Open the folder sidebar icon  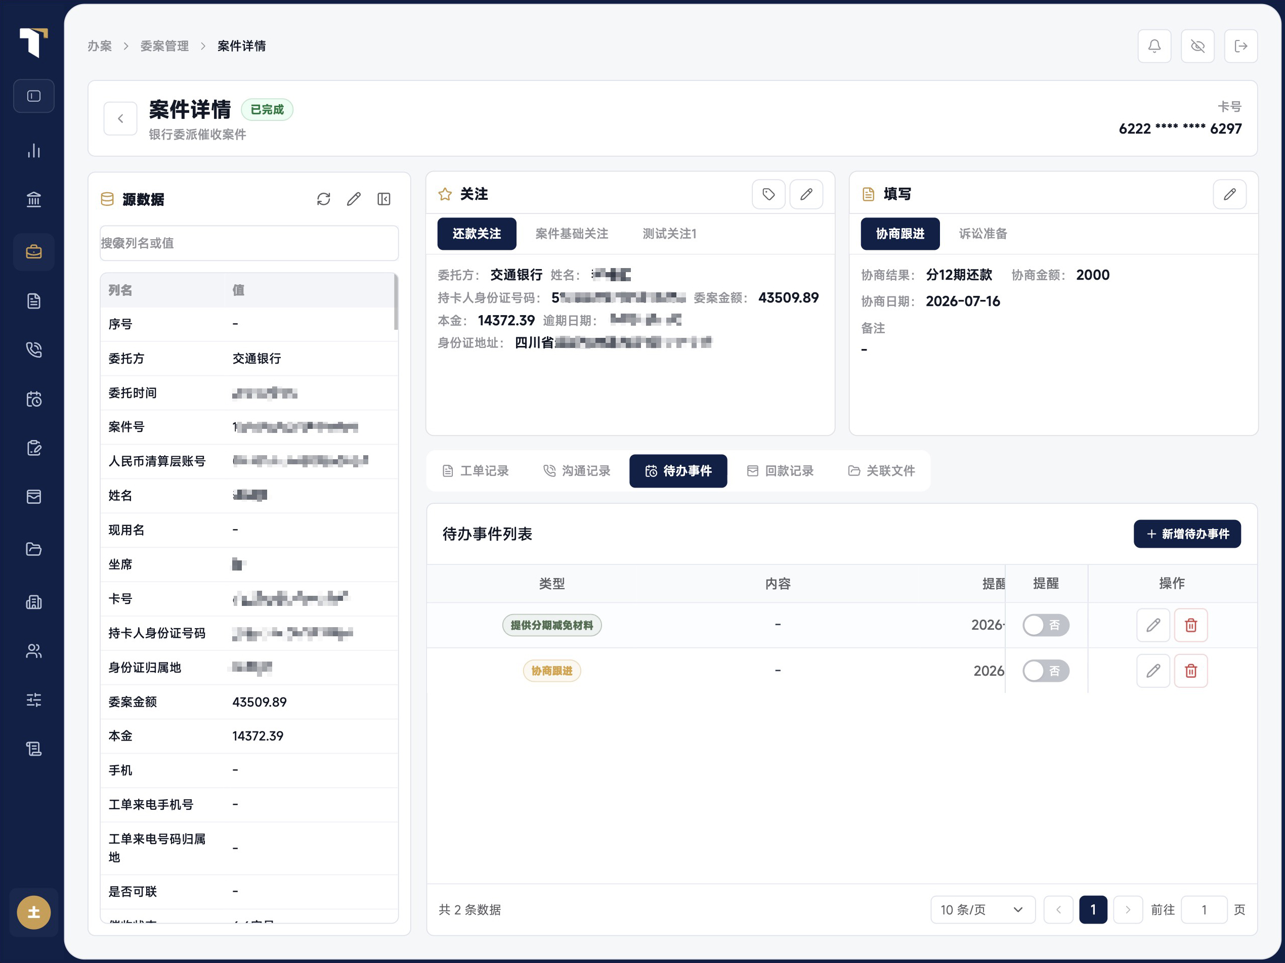34,549
